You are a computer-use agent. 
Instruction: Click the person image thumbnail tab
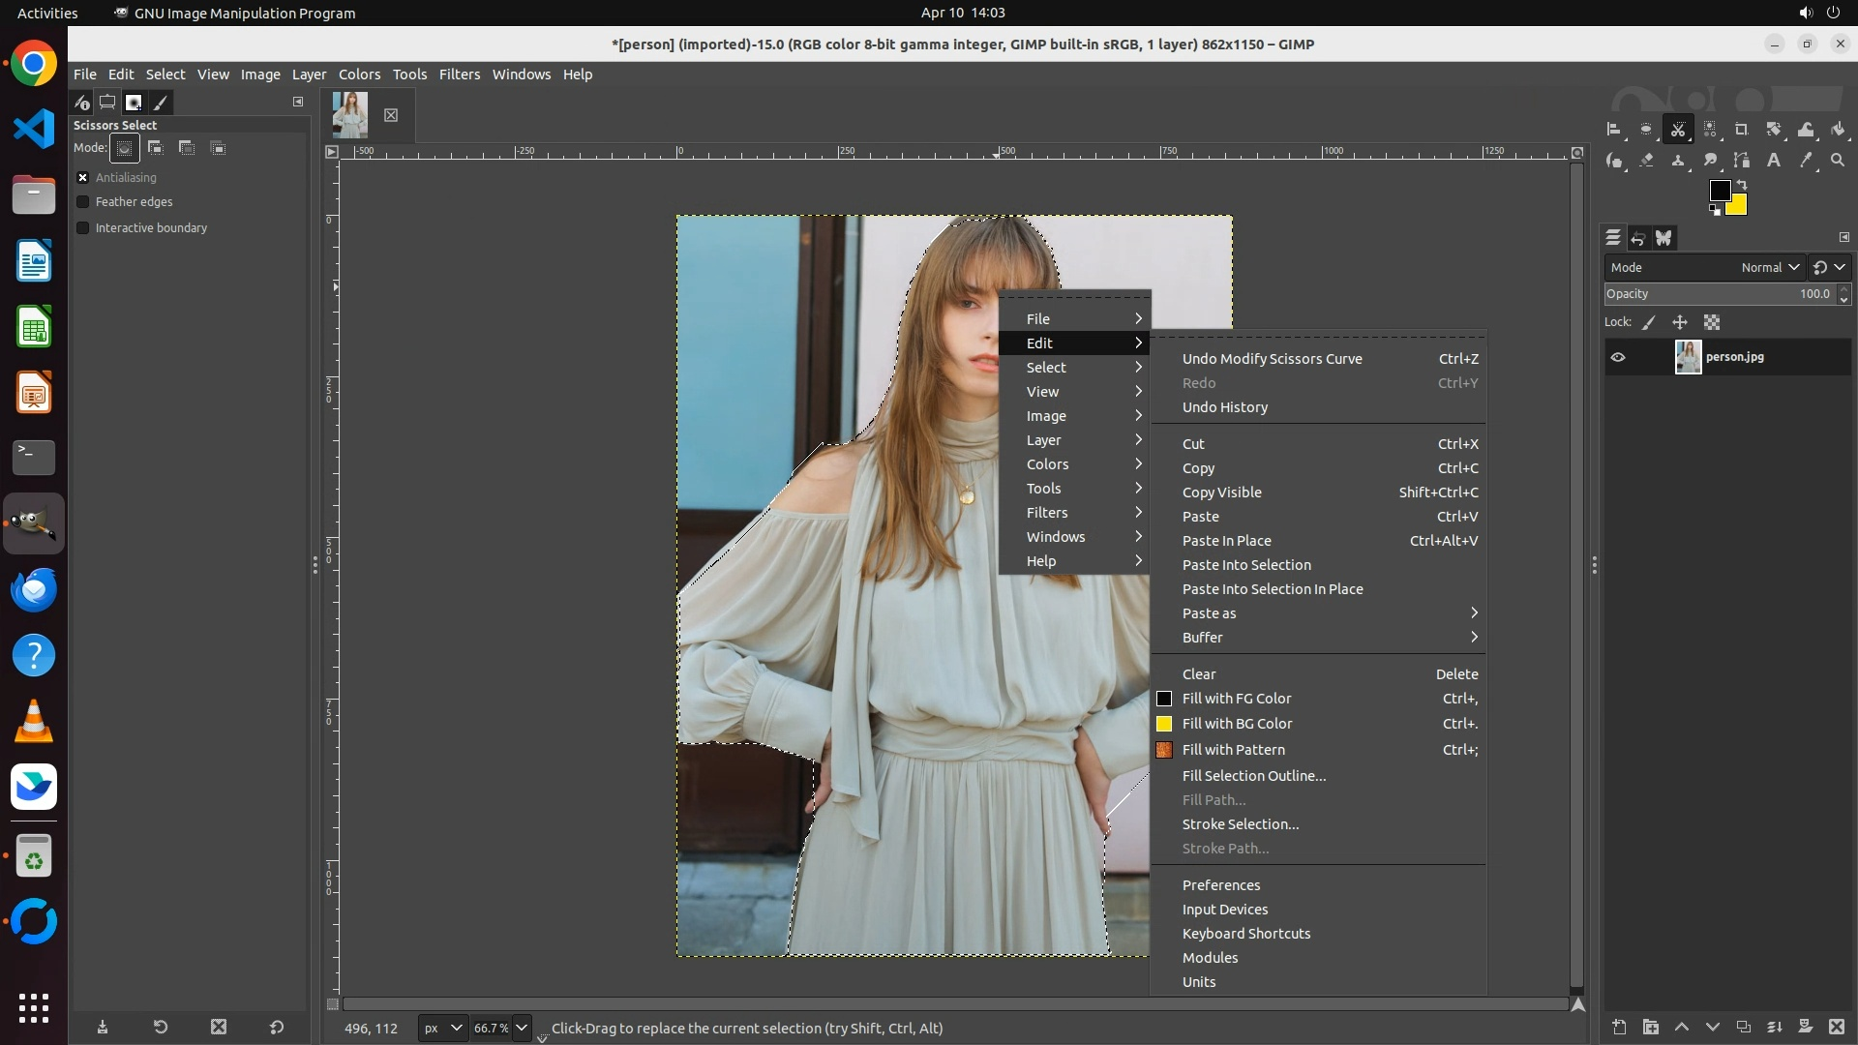point(349,114)
